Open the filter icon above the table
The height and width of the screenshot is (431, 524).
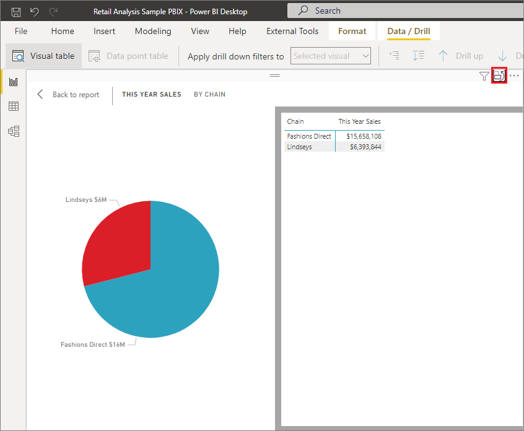coord(484,76)
